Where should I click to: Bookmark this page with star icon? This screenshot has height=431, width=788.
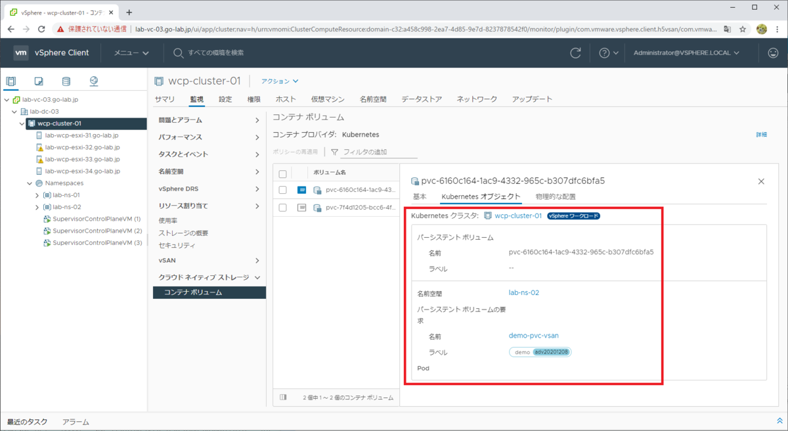743,29
